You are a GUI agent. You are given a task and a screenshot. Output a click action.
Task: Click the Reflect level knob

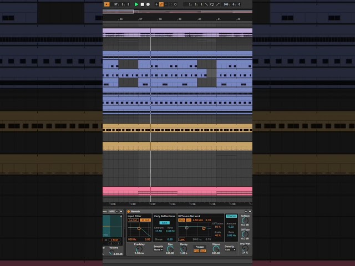tap(245, 221)
